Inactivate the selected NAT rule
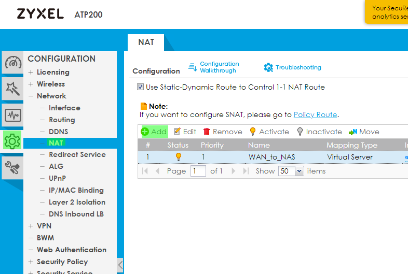Image resolution: width=408 pixels, height=274 pixels. [x=319, y=132]
